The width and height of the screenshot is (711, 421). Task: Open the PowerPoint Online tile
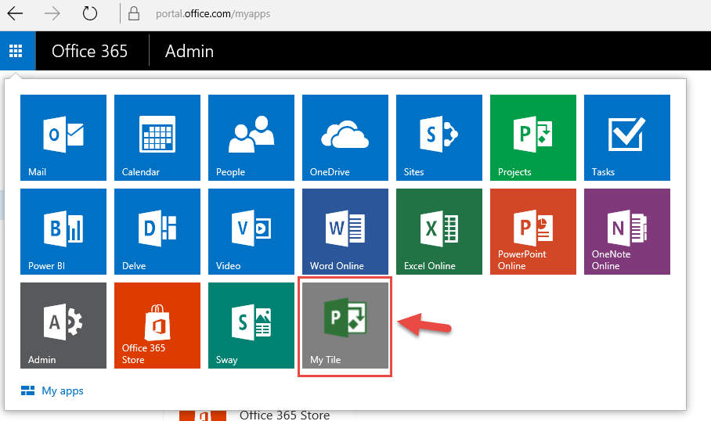pyautogui.click(x=533, y=232)
